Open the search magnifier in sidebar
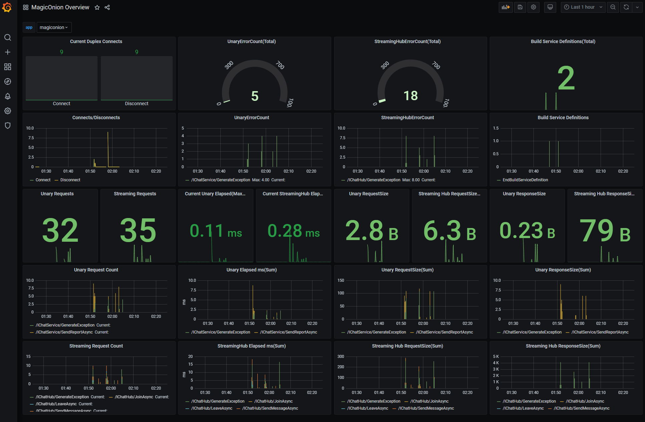 point(8,37)
